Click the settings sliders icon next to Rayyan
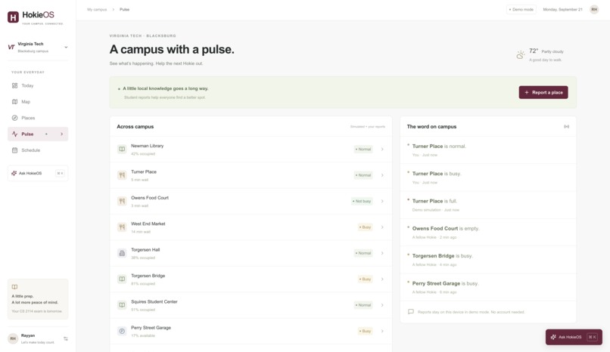This screenshot has width=610, height=352. click(x=66, y=339)
